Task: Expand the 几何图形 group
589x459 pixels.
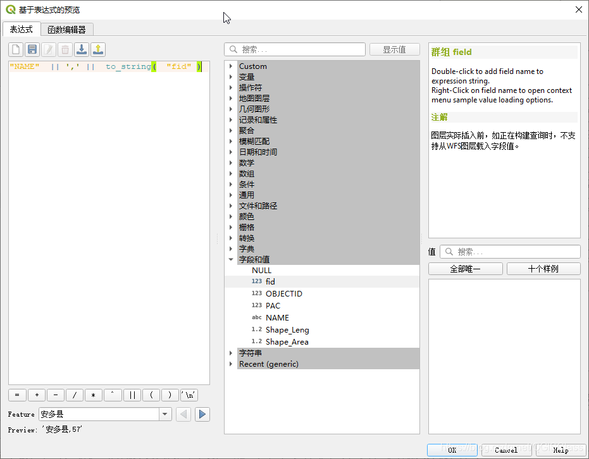Action: tap(231, 109)
